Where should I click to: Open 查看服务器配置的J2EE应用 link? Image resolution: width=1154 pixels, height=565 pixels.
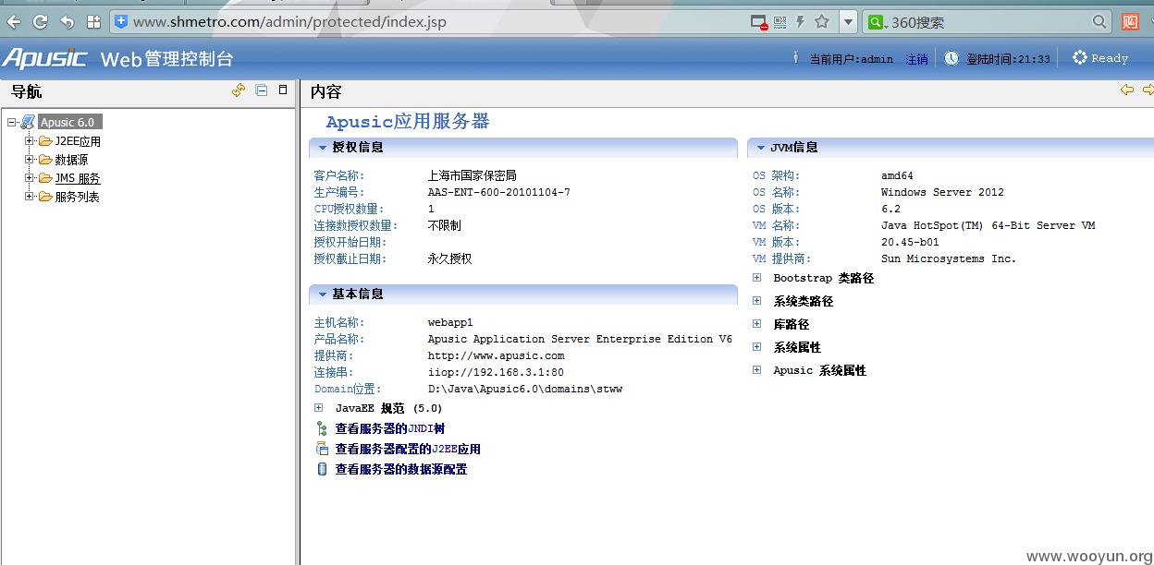pyautogui.click(x=408, y=449)
